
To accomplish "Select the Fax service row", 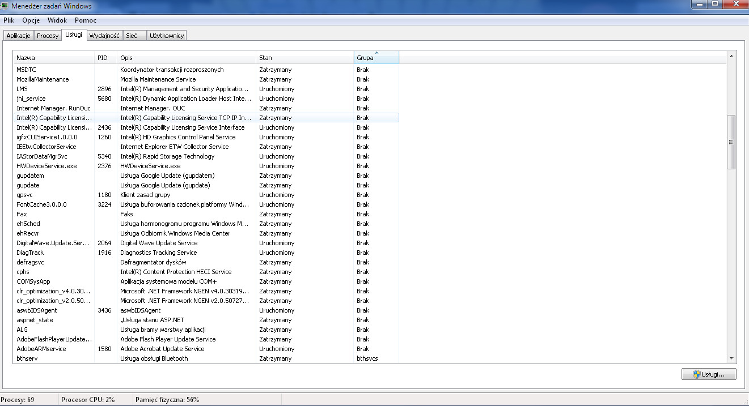I will click(206, 214).
